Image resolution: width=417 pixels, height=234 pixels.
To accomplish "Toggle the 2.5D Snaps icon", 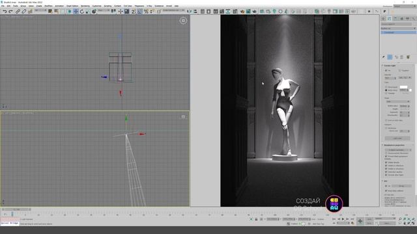I will [134, 12].
